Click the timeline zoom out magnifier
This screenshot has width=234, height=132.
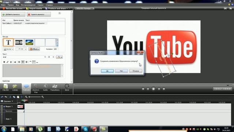point(26,97)
